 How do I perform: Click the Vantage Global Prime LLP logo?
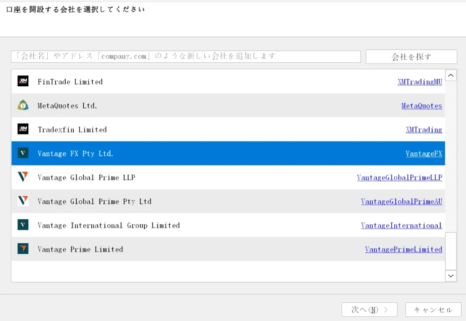click(22, 177)
